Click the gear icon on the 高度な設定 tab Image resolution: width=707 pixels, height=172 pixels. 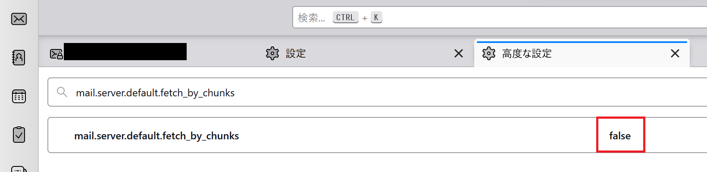(x=489, y=53)
